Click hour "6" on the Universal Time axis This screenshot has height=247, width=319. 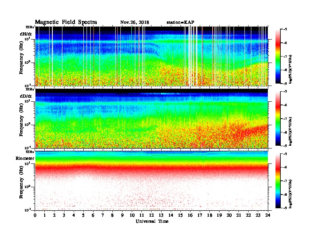(x=93, y=216)
